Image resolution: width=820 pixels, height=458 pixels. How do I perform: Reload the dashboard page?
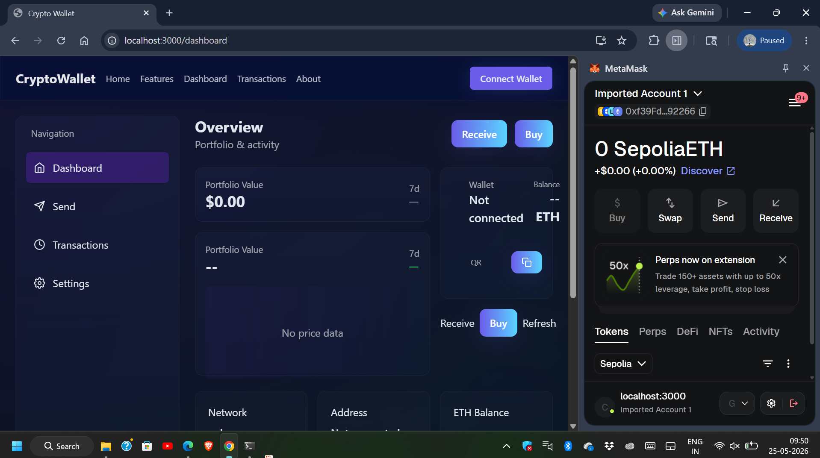coord(61,41)
